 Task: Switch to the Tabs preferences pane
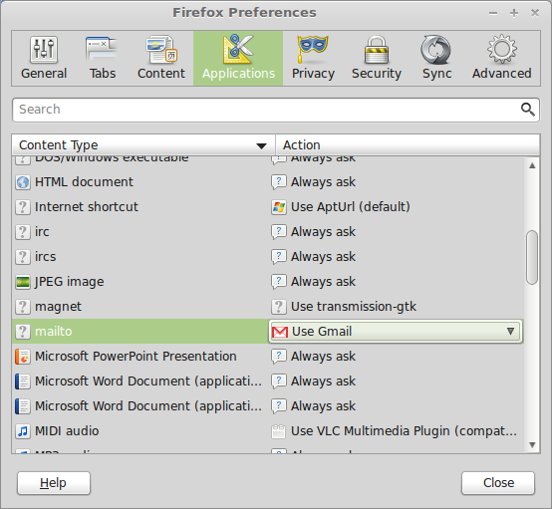[x=102, y=59]
